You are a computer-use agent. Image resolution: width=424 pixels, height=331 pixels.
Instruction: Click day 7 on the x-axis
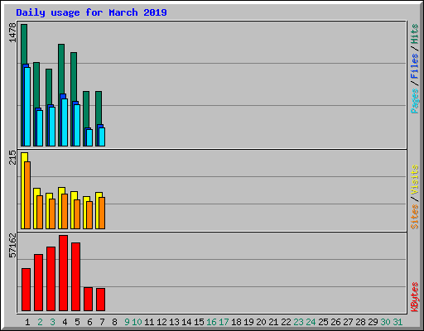click(102, 322)
